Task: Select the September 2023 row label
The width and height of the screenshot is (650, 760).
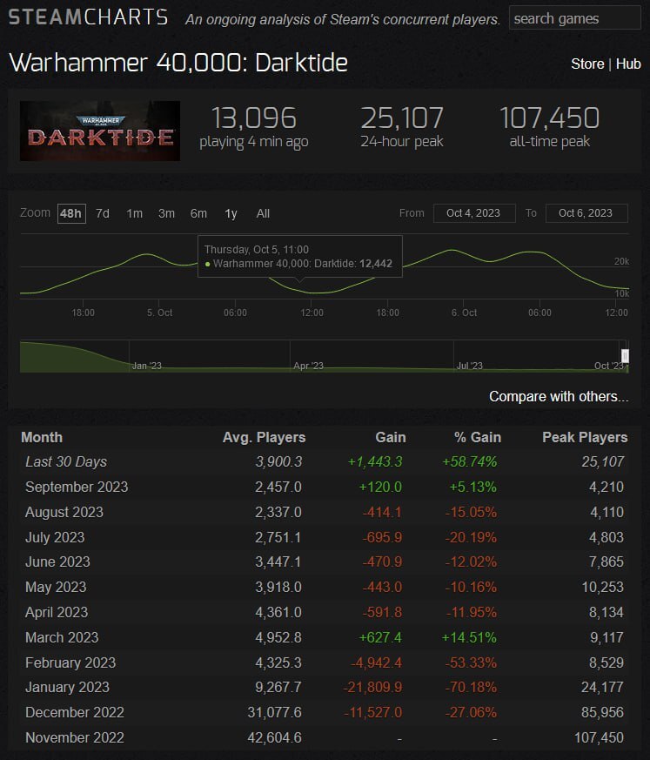Action: 77,488
